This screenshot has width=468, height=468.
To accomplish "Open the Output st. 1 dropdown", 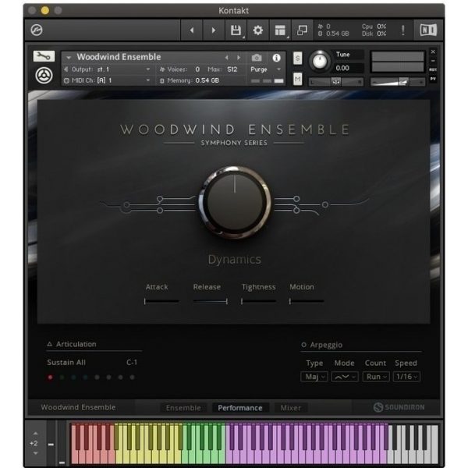I will [x=107, y=69].
